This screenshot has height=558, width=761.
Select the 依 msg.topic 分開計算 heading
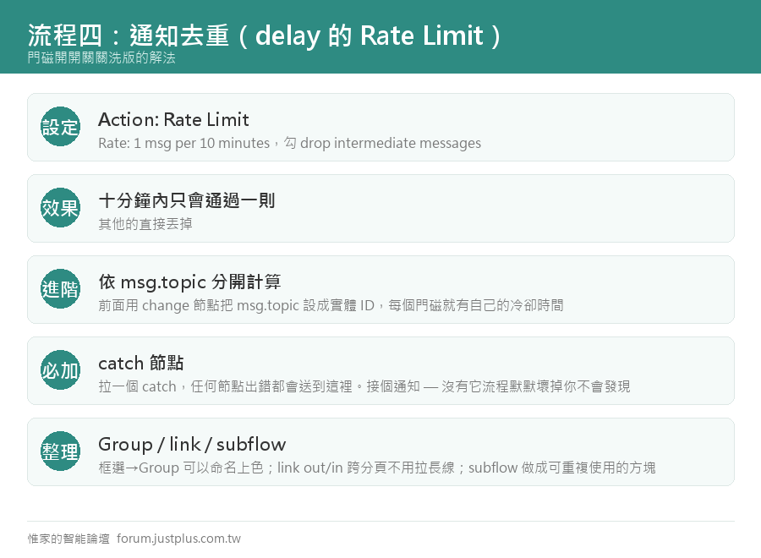coord(189,282)
